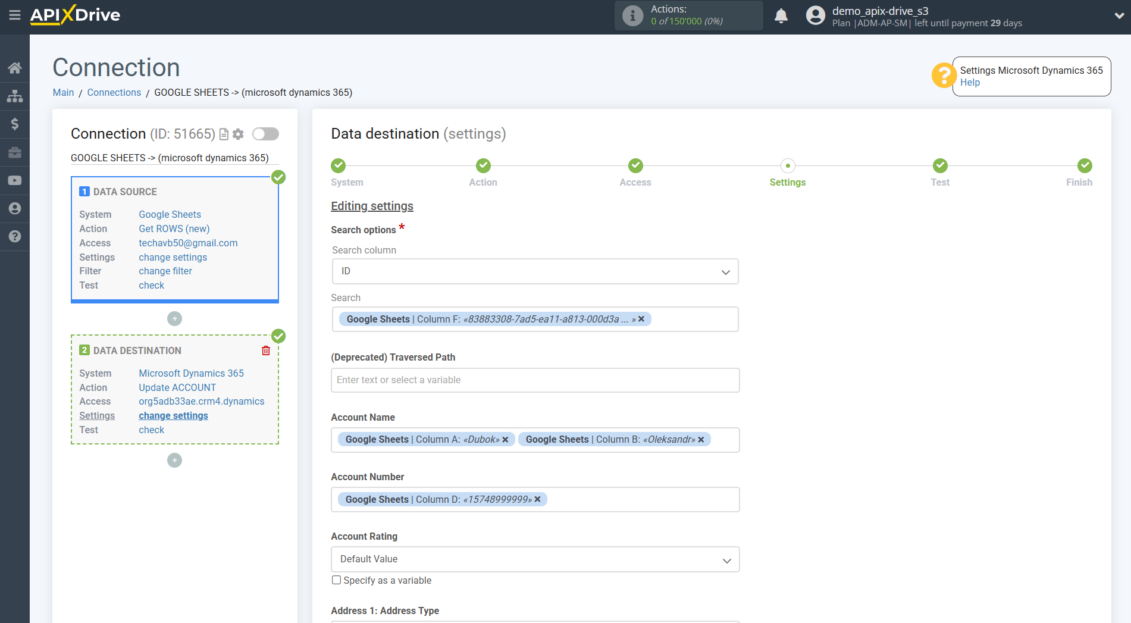1131x623 pixels.
Task: Open the Connections sitemap sidebar icon
Action: [15, 96]
